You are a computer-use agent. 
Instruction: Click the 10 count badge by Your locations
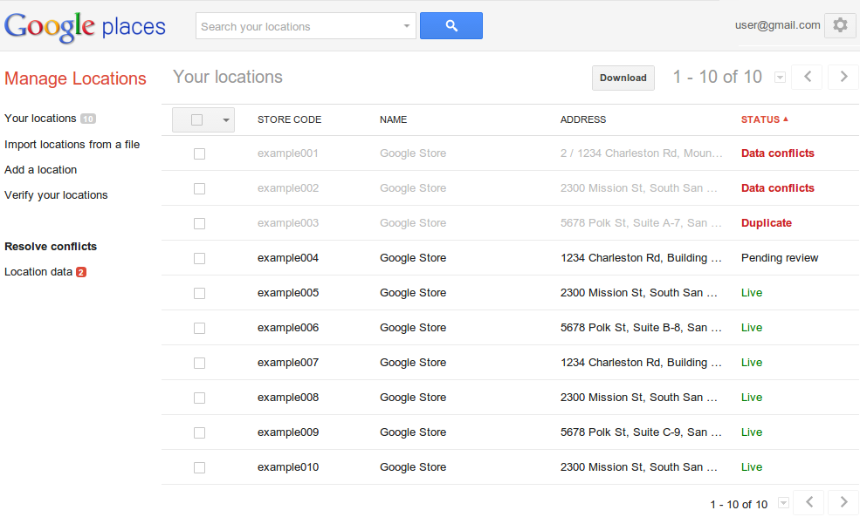pyautogui.click(x=88, y=119)
